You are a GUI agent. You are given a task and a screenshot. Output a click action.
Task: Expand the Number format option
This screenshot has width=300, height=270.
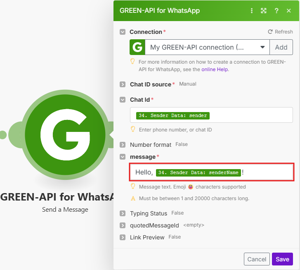[123, 145]
